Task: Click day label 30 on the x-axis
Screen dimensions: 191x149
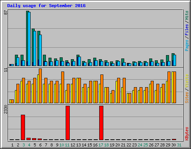Action: (173, 145)
